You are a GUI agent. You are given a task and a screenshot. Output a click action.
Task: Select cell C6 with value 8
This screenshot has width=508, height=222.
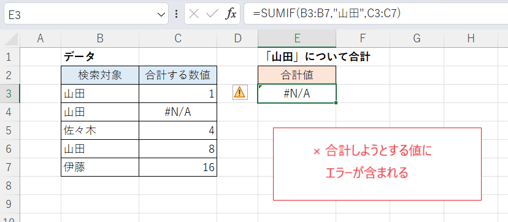[178, 149]
